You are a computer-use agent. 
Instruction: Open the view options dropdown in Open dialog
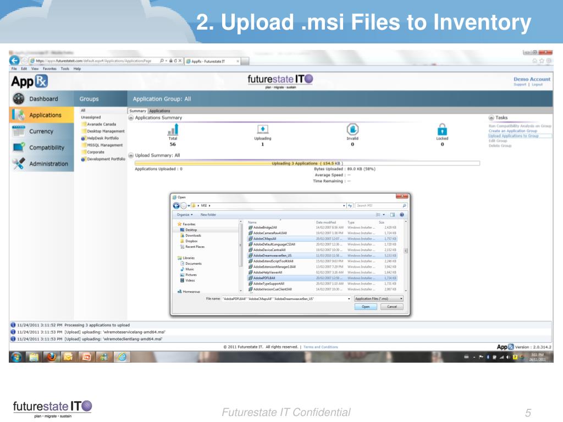pos(384,215)
